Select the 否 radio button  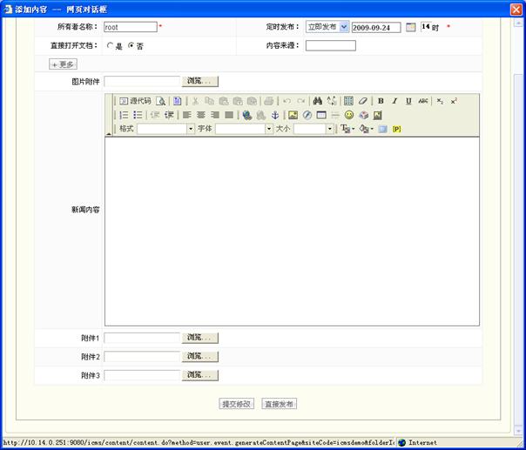click(131, 46)
